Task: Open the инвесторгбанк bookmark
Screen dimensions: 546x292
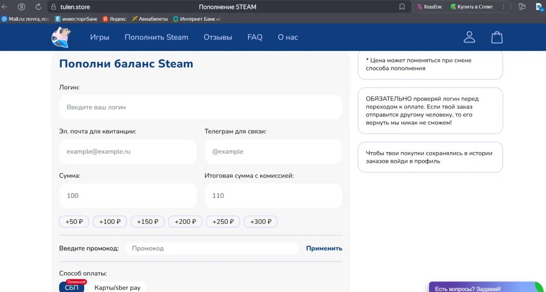Action: (x=76, y=19)
